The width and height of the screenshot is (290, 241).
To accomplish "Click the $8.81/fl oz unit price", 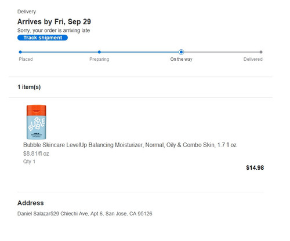I will [x=36, y=154].
